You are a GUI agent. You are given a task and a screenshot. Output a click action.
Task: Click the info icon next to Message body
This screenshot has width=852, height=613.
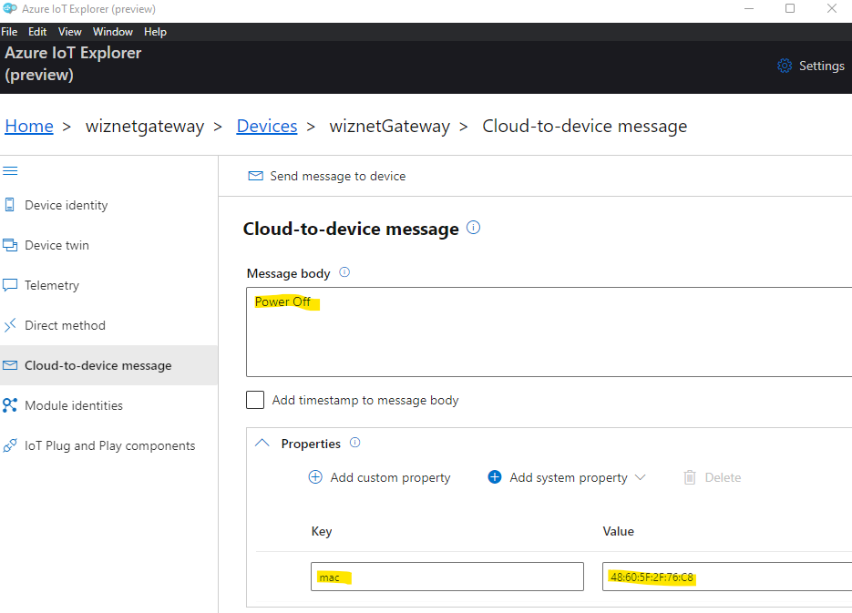click(x=344, y=272)
